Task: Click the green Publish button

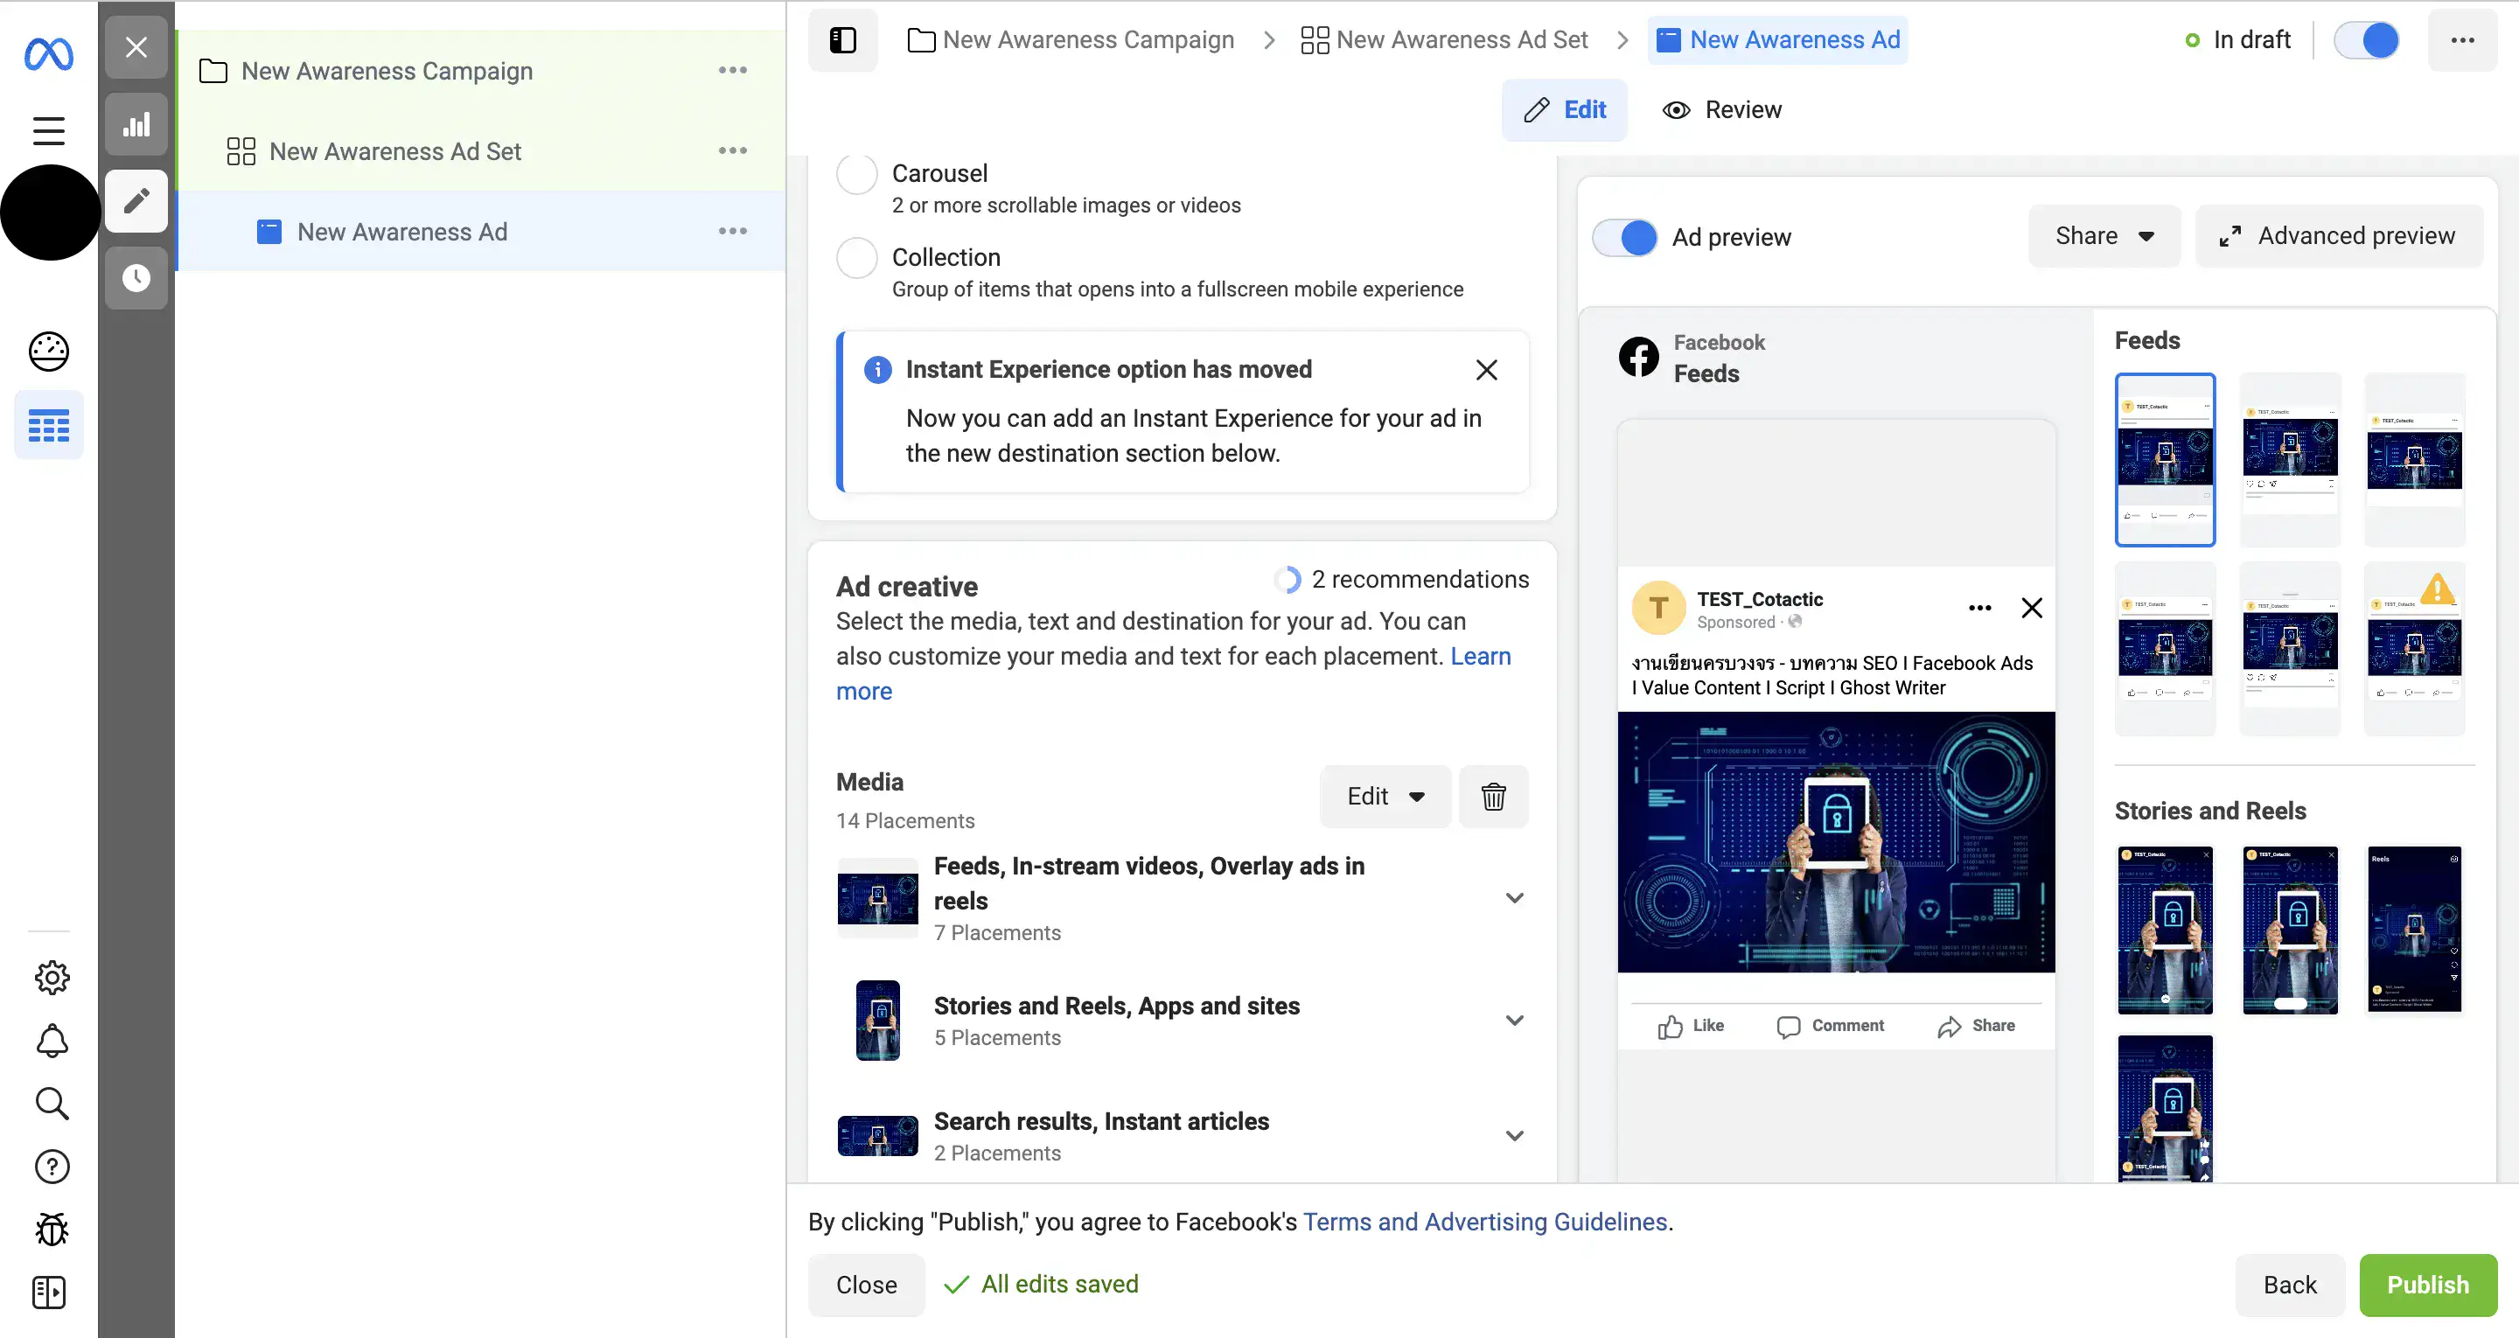Action: [2427, 1284]
